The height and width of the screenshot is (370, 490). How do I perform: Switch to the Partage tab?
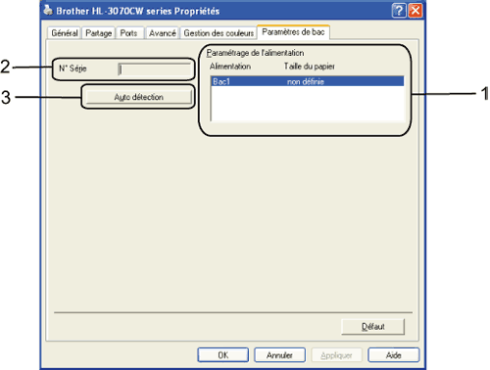98,33
